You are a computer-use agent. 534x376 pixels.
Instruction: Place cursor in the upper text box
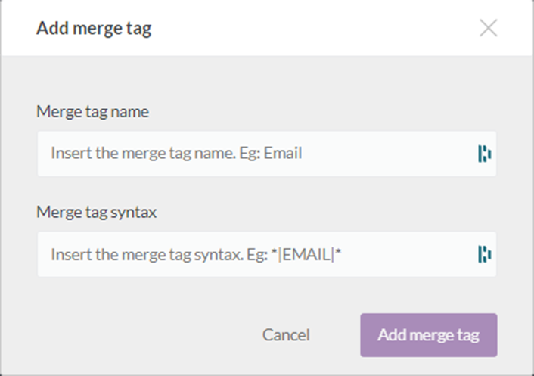267,154
